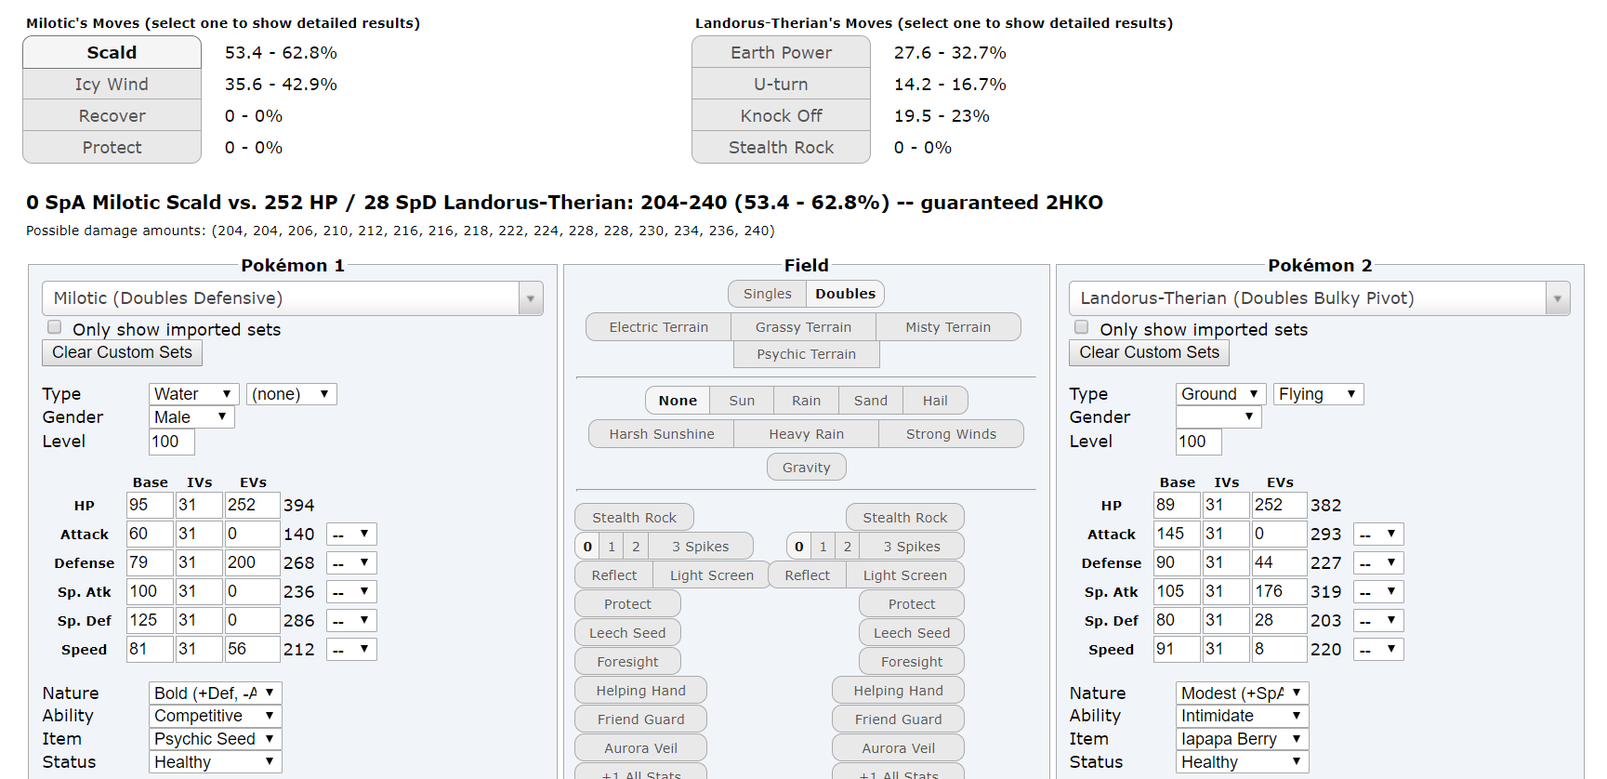Enable Misty Terrain
The height and width of the screenshot is (779, 1607).
pos(948,327)
